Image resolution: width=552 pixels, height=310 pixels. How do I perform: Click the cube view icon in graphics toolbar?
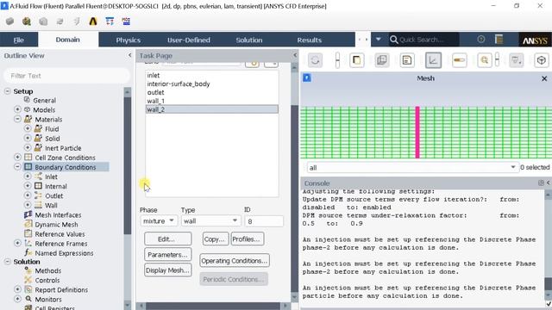542,60
